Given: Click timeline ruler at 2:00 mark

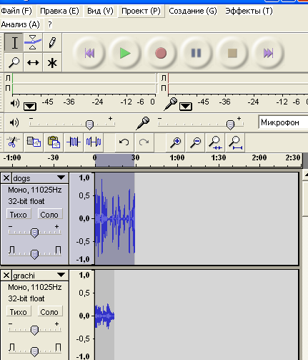Looking at the screenshot, I should (259, 158).
